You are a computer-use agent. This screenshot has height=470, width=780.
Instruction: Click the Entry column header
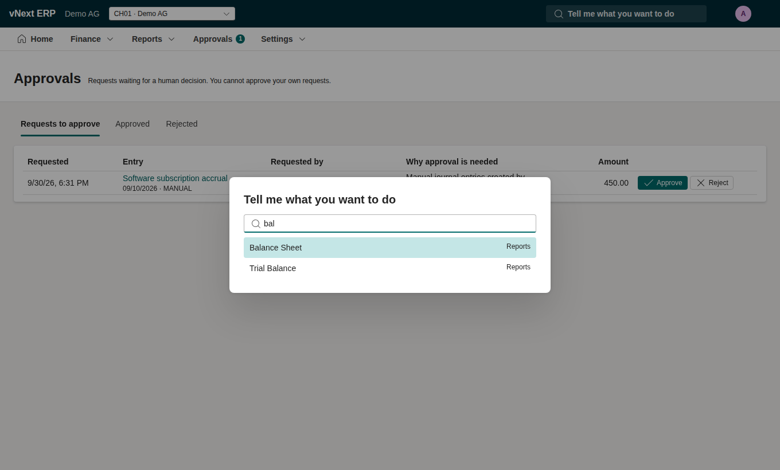pos(133,162)
